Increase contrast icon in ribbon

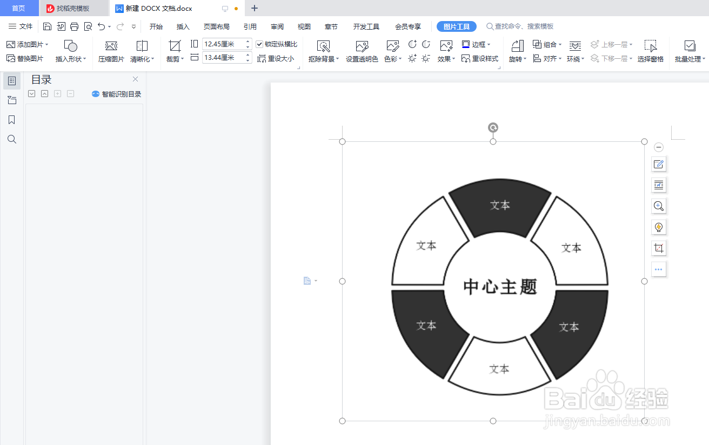pos(412,44)
